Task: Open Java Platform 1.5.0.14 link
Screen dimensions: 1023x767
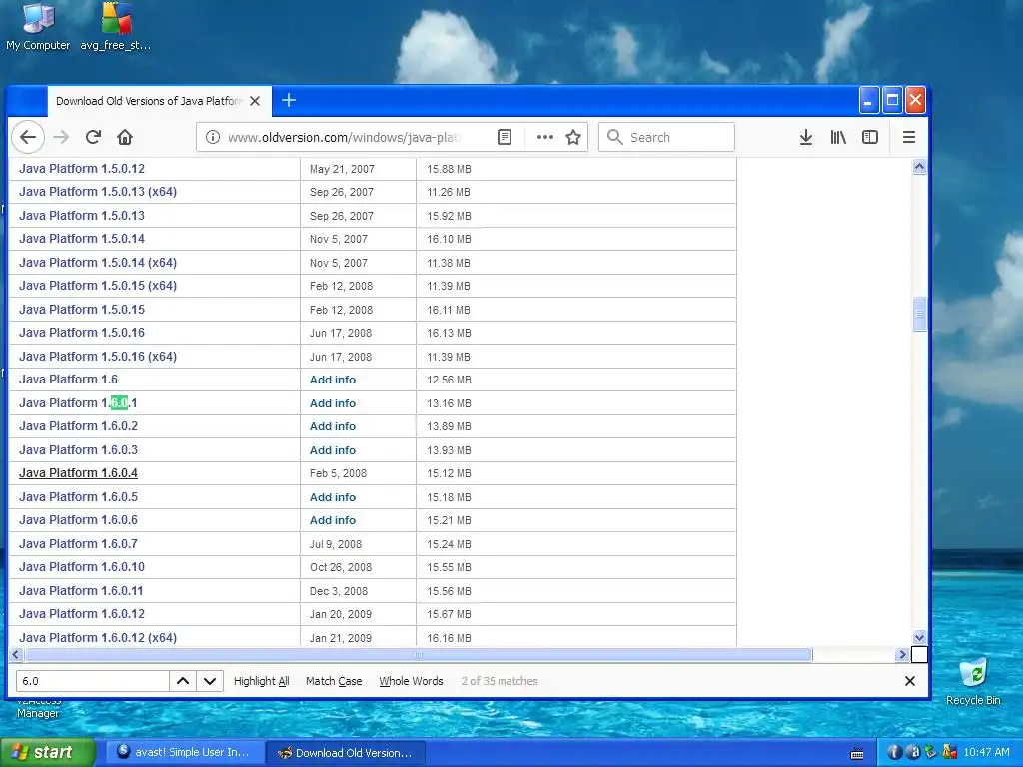Action: click(x=82, y=239)
